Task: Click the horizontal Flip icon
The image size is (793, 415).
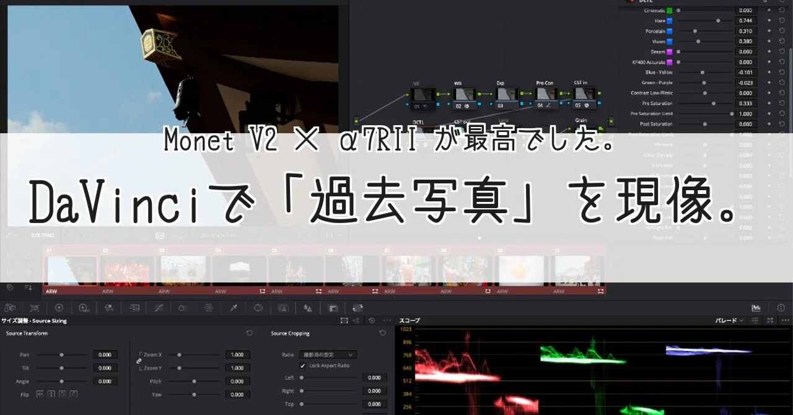Action: [40, 394]
